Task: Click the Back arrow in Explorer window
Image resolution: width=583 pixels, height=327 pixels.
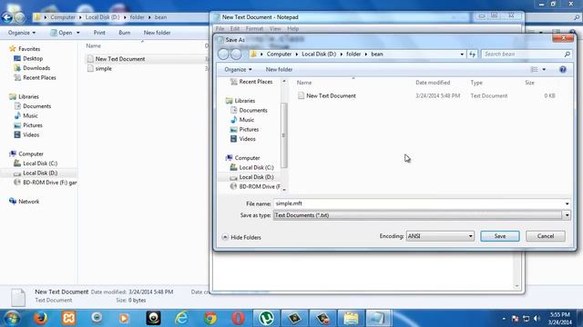Action: pos(7,17)
